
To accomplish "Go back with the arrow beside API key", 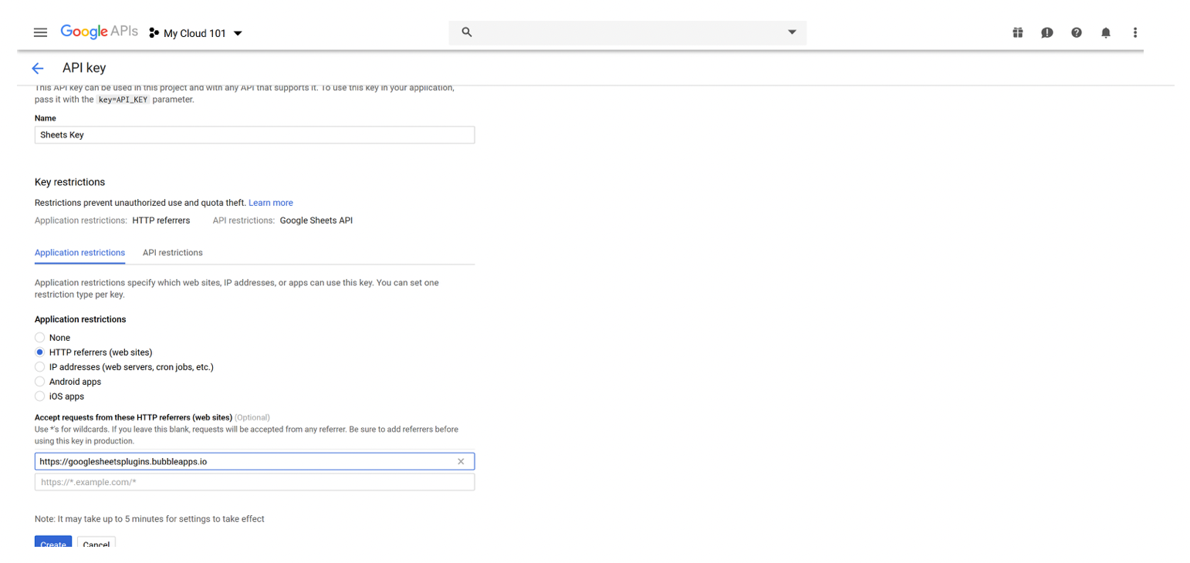I will pyautogui.click(x=38, y=68).
